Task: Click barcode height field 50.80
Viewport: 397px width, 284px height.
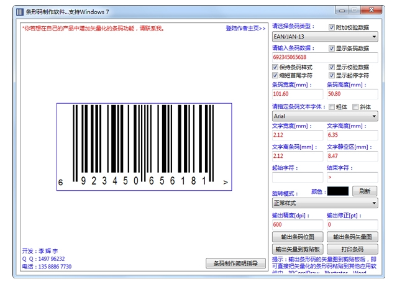Action: point(352,94)
